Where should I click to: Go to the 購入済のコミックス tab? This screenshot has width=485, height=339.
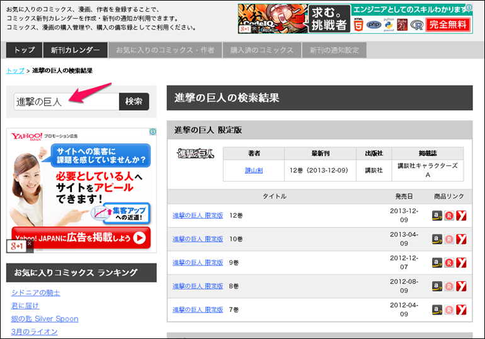coord(261,50)
